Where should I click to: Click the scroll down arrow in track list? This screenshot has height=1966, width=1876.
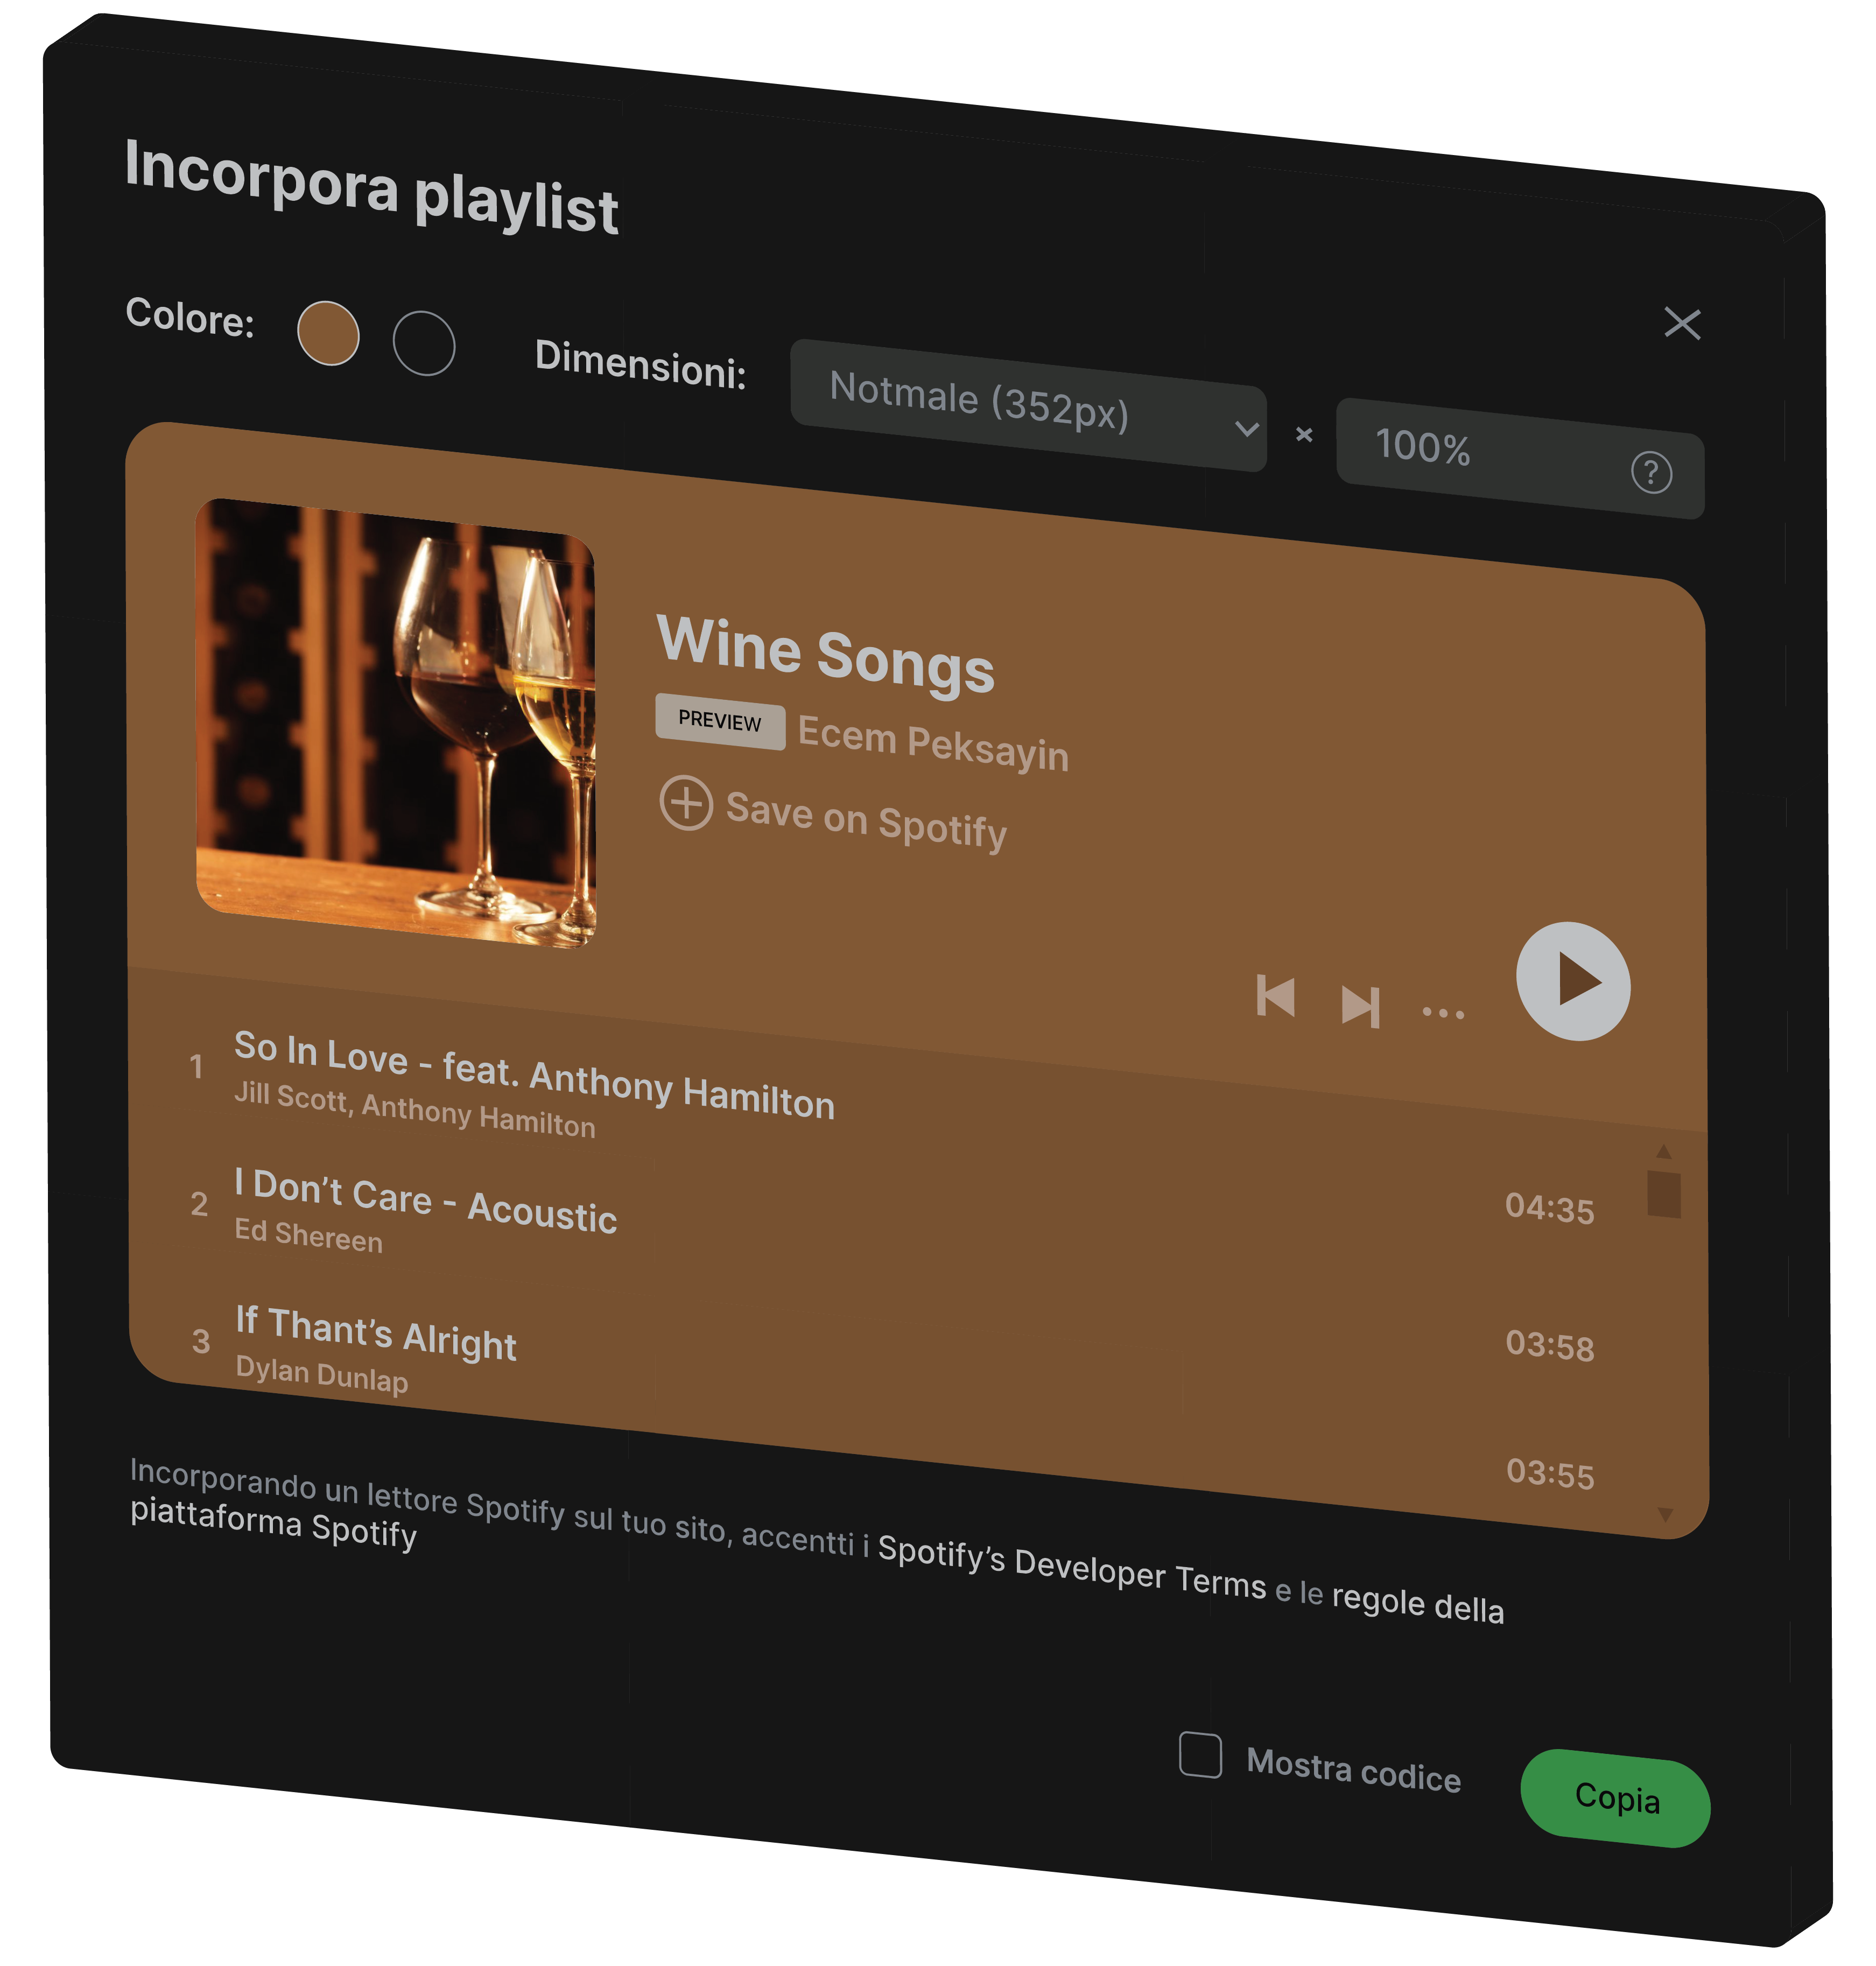coord(1665,1514)
